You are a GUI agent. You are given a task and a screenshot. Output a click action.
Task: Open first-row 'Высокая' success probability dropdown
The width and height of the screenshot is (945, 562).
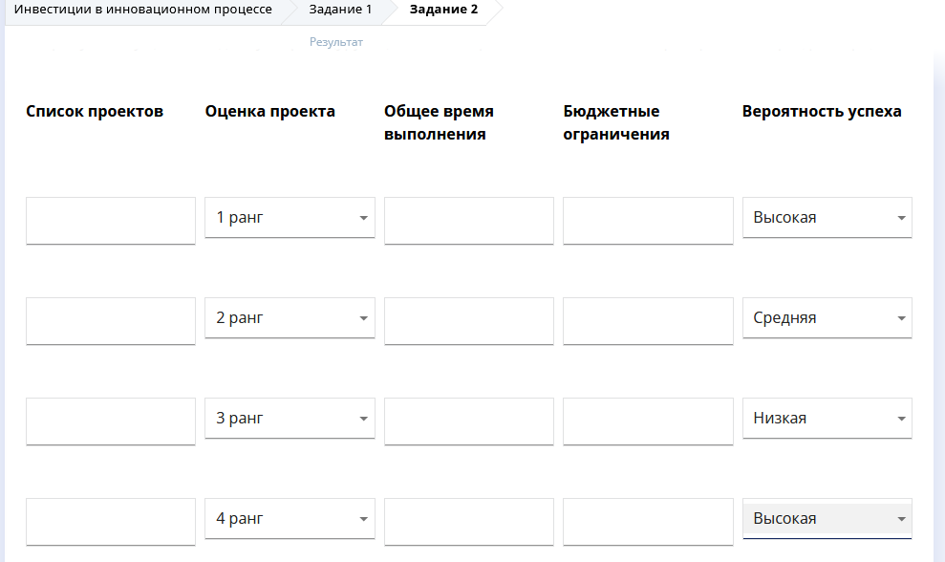[x=827, y=218]
